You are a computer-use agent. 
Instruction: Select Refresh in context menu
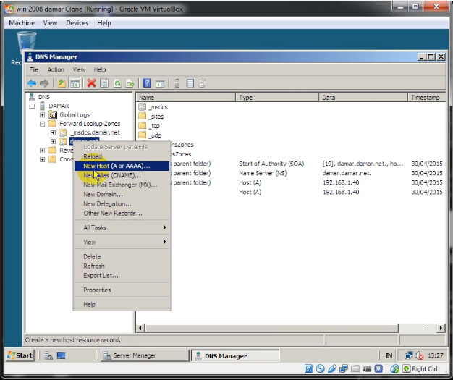pyautogui.click(x=122, y=266)
